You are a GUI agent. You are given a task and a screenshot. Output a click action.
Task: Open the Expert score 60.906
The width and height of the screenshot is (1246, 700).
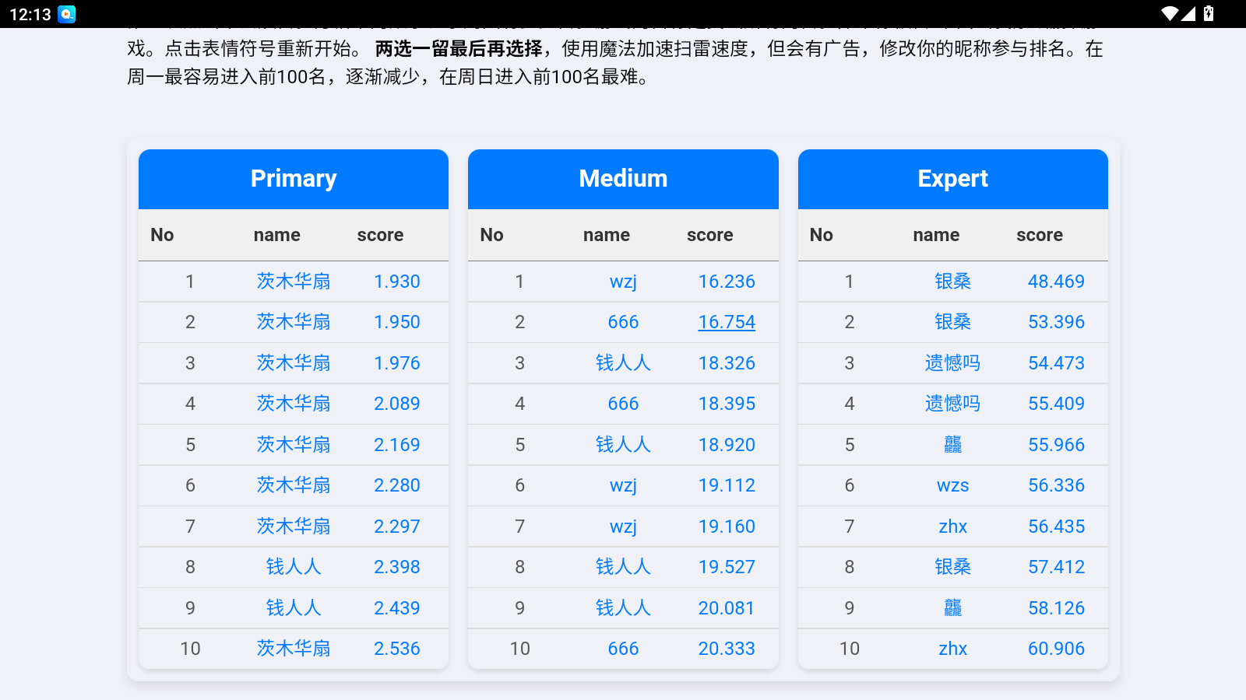point(1056,649)
